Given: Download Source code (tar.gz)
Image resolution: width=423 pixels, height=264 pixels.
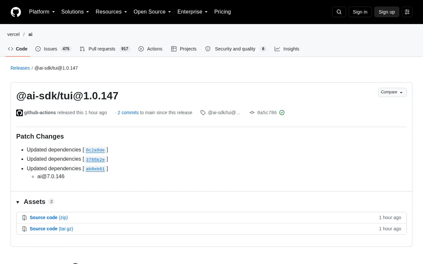Looking at the screenshot, I should click(51, 229).
